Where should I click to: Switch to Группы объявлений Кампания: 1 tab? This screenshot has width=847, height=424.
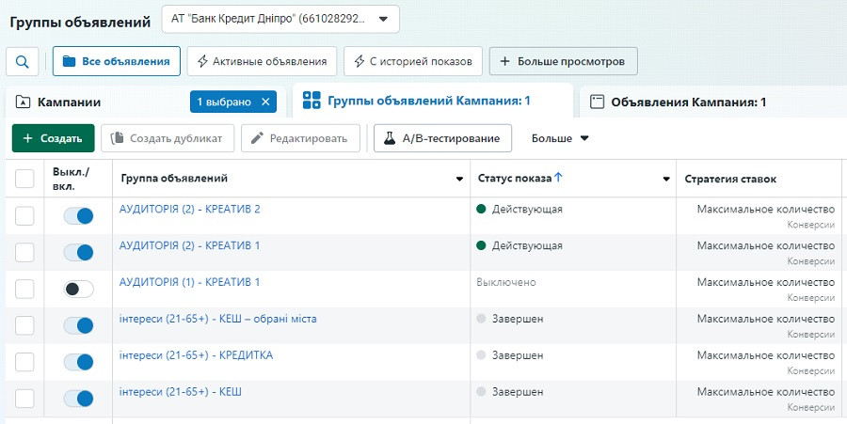[433, 101]
